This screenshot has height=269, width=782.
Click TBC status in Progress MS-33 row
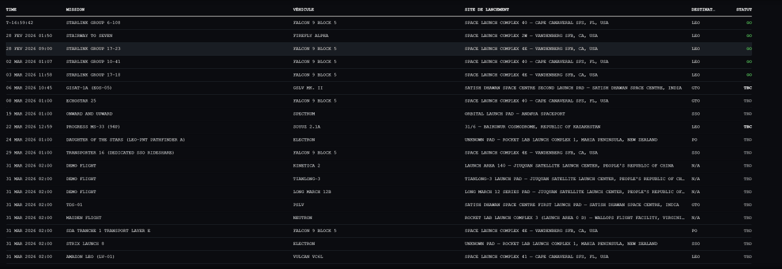(748, 127)
